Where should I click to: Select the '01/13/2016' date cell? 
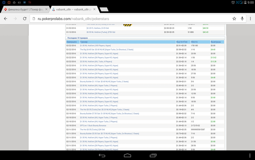[x=71, y=32]
